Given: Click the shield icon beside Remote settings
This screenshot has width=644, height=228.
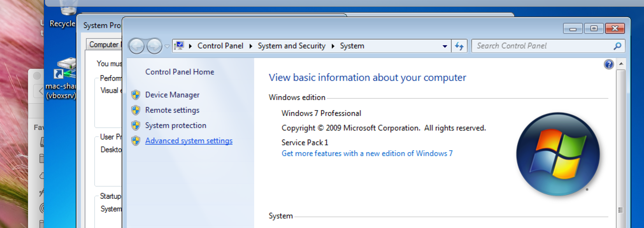Looking at the screenshot, I should 136,110.
